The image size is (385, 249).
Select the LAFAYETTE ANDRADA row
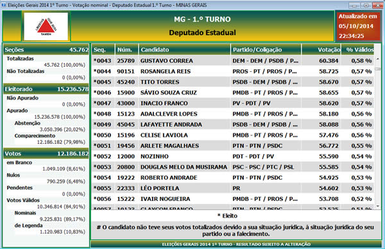tap(233, 125)
